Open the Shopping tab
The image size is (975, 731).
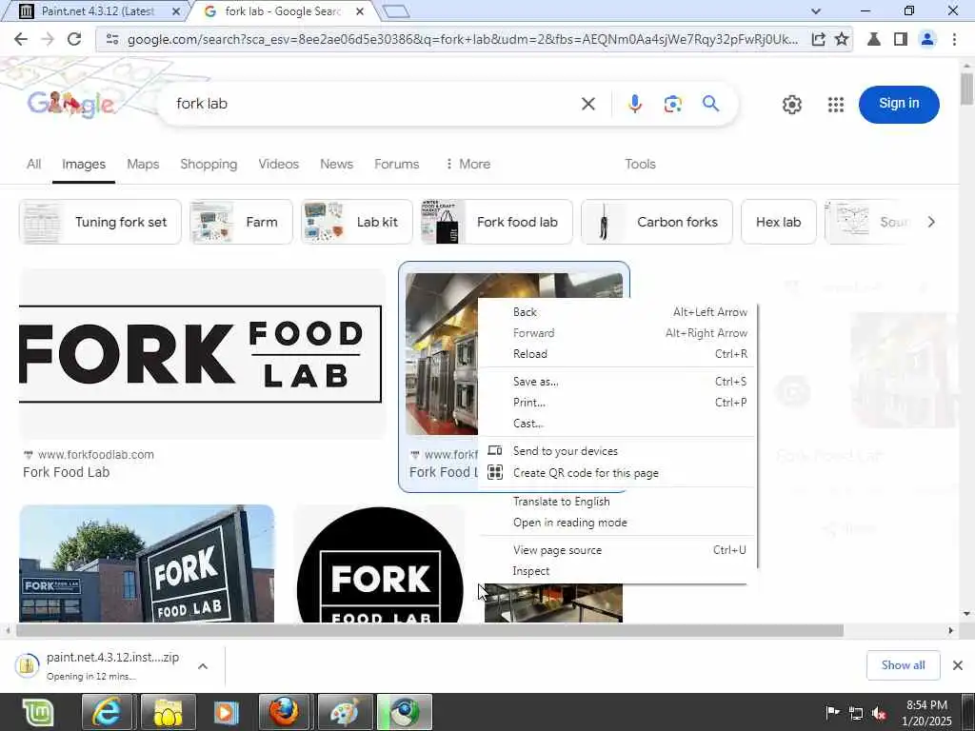[x=209, y=164]
